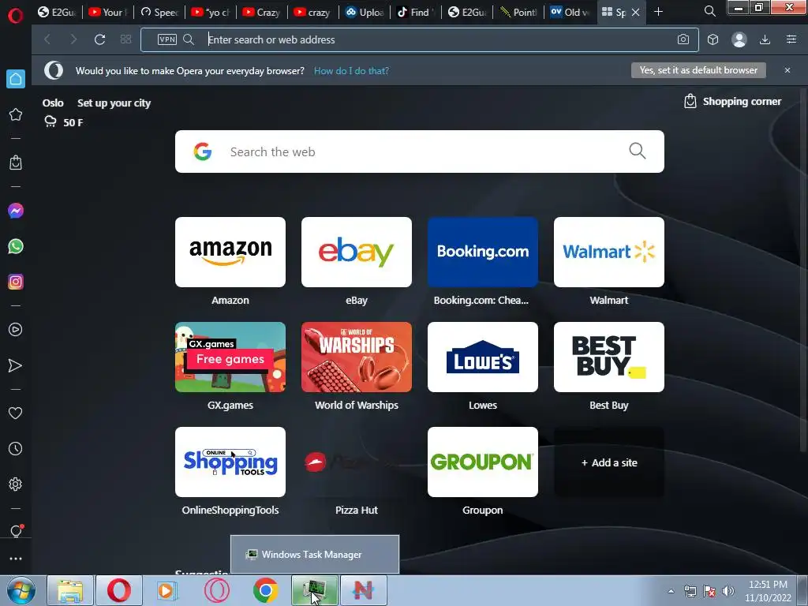Open File Explorer from taskbar
This screenshot has width=808, height=606.
pos(70,590)
